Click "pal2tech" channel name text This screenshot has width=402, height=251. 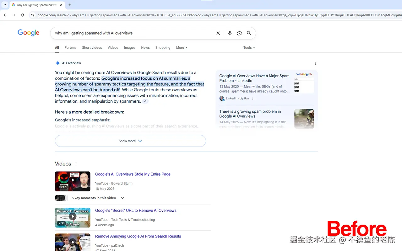[x=117, y=246]
